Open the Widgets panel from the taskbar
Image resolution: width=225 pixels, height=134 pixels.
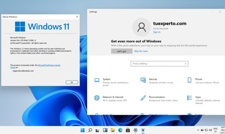[105, 130]
